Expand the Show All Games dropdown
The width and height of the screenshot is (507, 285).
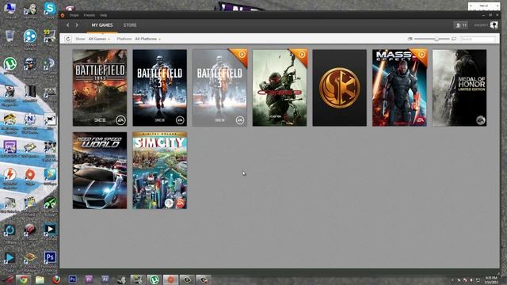tap(99, 39)
